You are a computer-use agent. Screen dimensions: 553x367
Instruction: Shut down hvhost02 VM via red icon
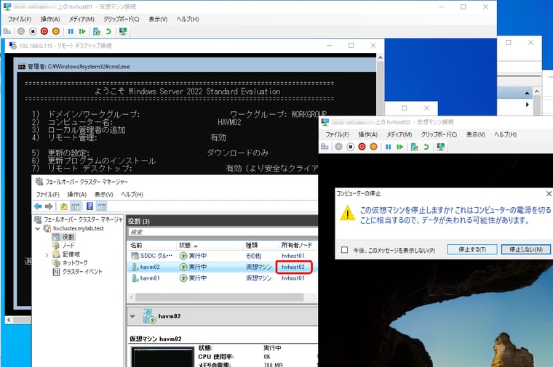pos(362,147)
